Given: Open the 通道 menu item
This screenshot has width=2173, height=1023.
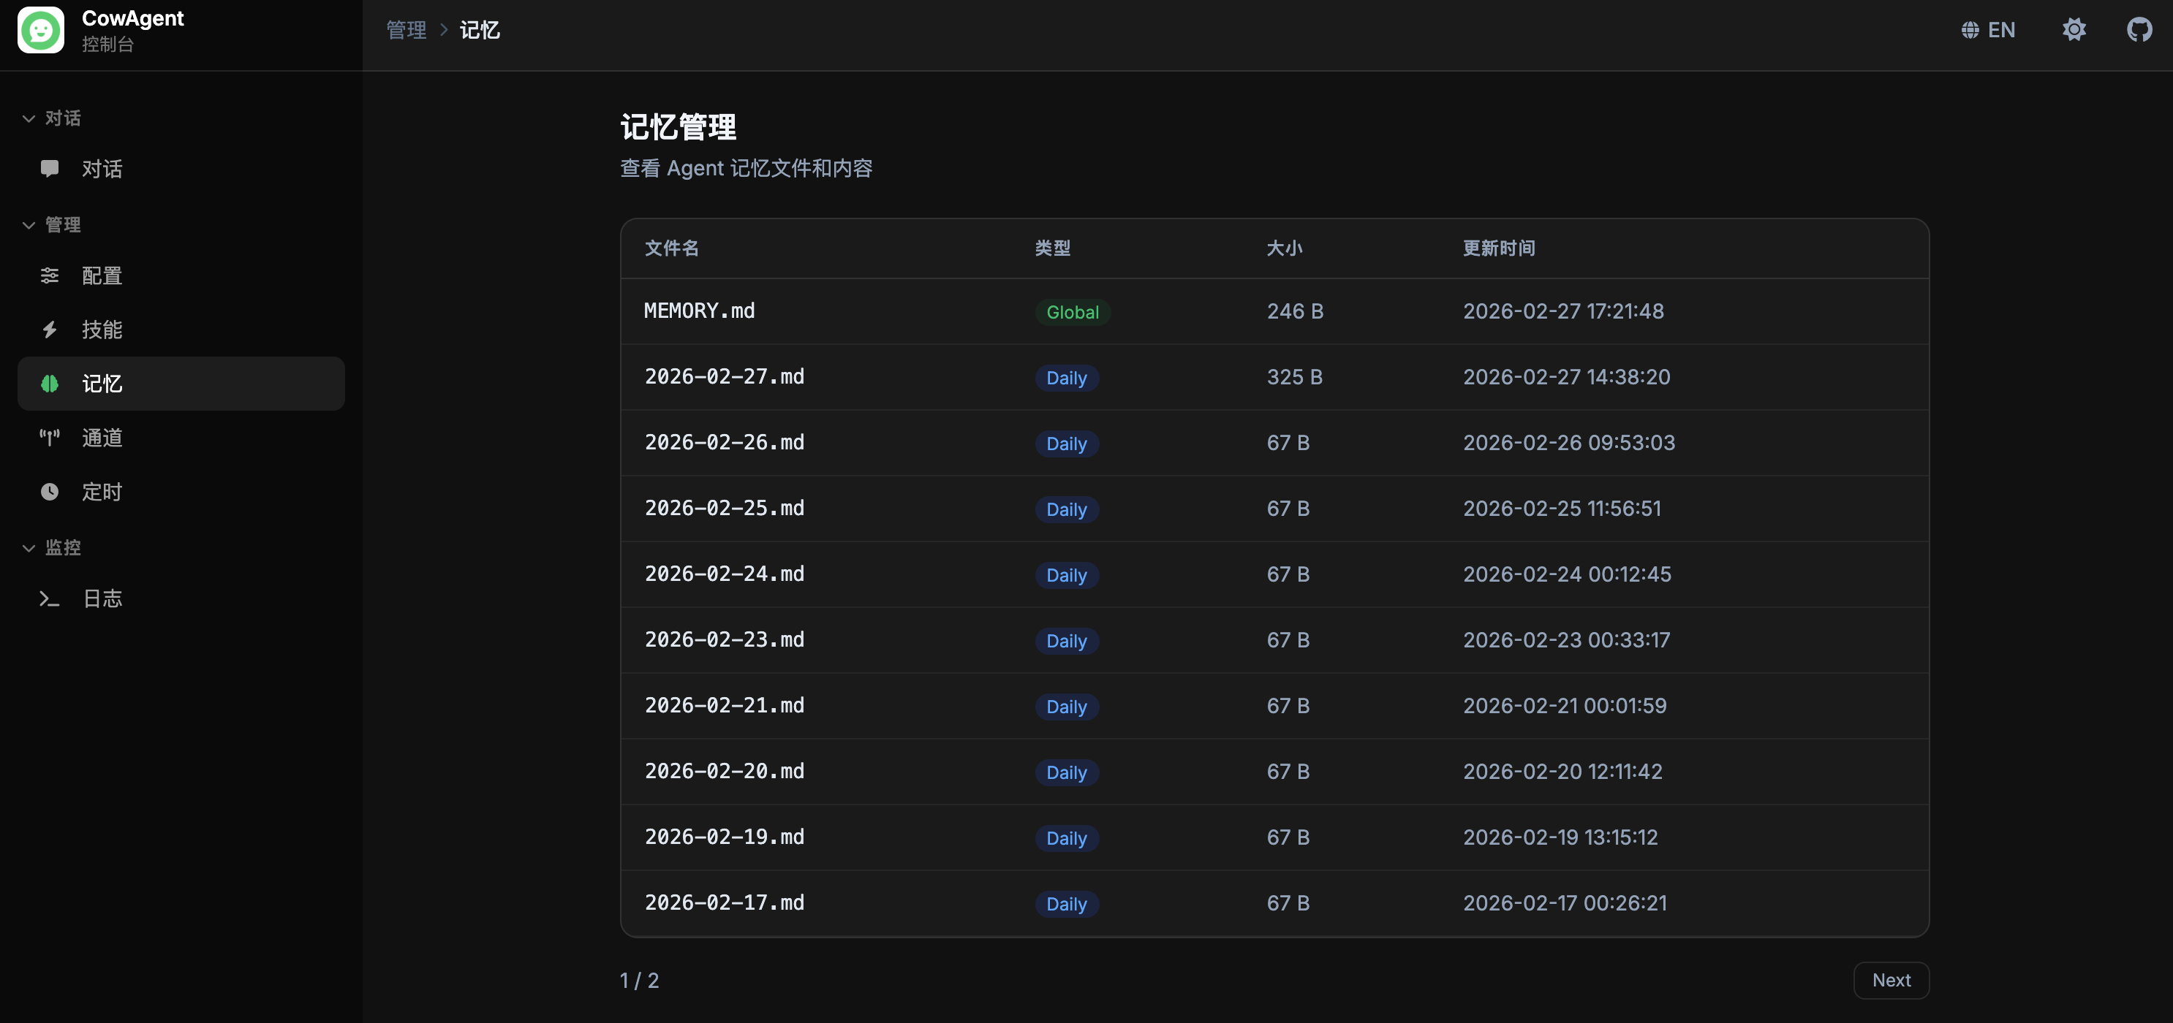Looking at the screenshot, I should coord(102,438).
